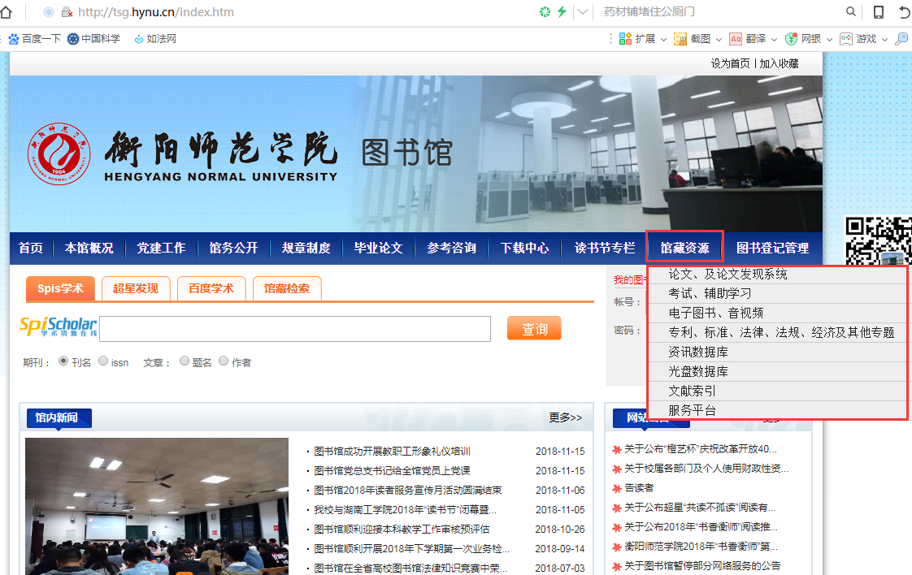Open 下载中心 navigation item
912x575 pixels.
(524, 249)
